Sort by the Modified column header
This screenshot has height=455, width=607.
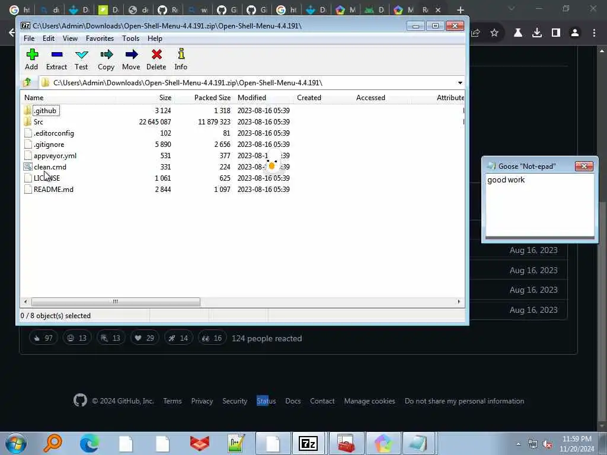tap(265, 98)
